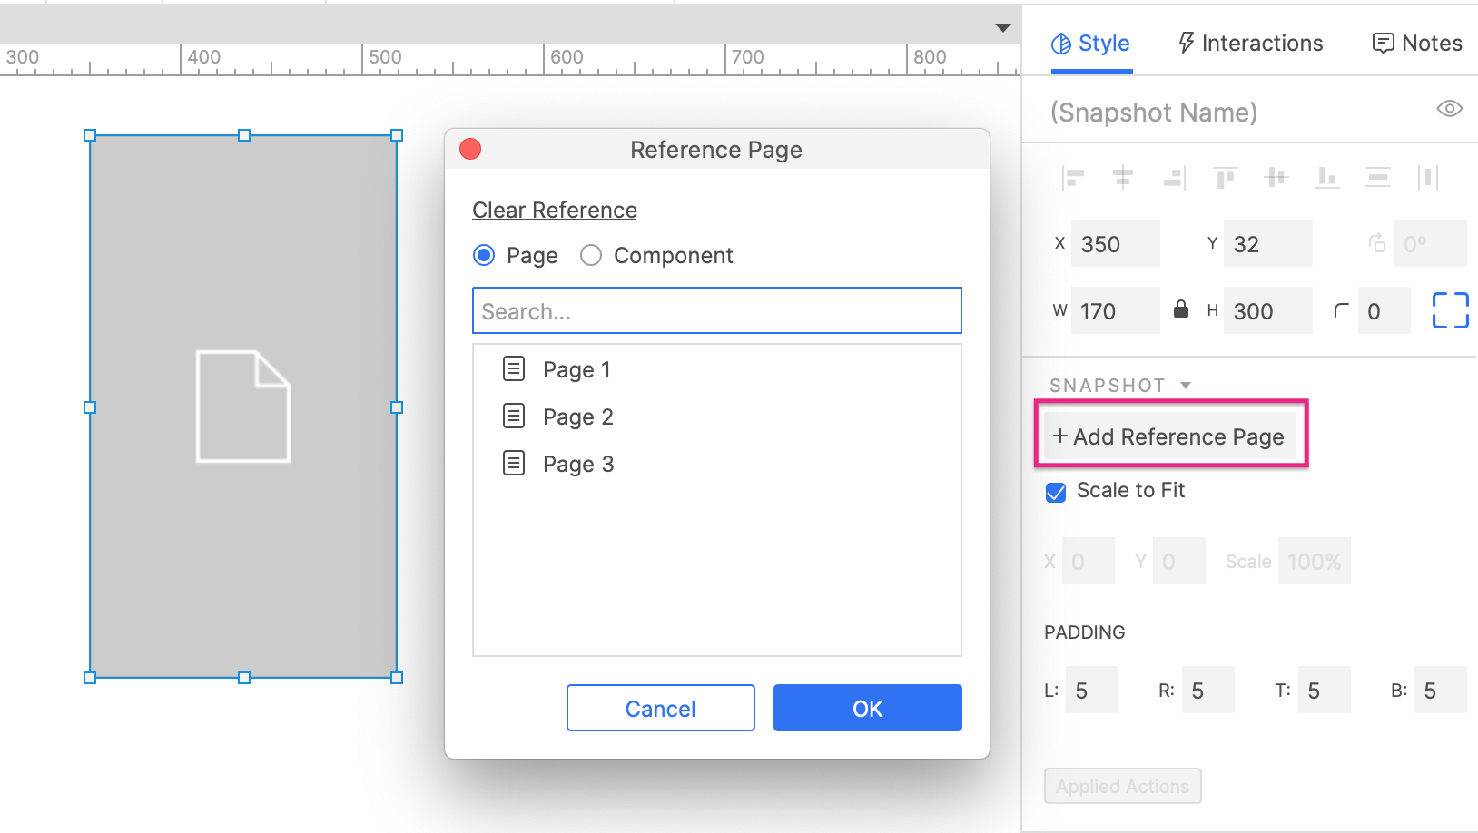Click inside the Search field of the dialog
The image size is (1478, 833).
[x=716, y=310]
